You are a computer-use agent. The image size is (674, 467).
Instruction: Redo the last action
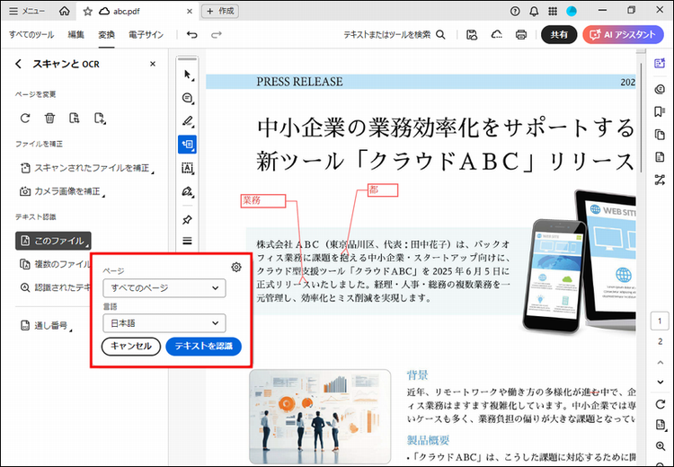pos(217,35)
